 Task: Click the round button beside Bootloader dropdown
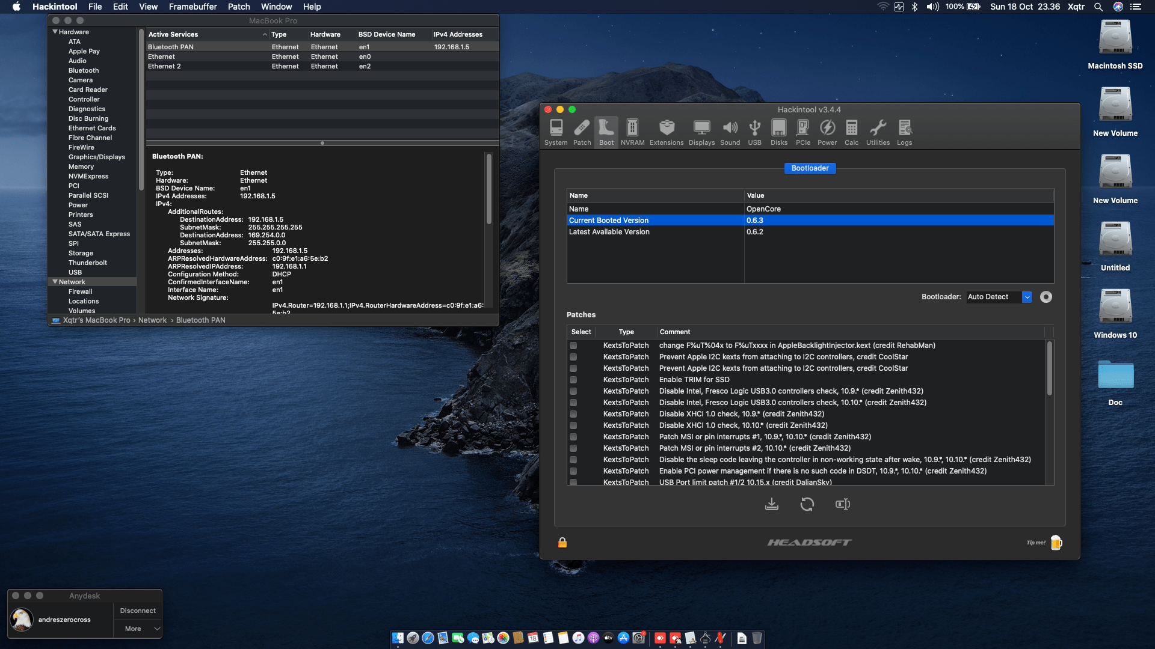click(1046, 297)
